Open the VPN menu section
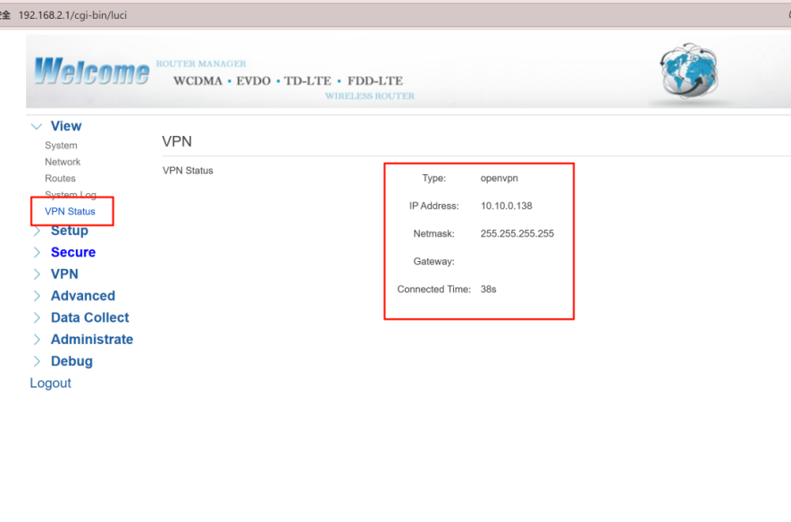 64,274
